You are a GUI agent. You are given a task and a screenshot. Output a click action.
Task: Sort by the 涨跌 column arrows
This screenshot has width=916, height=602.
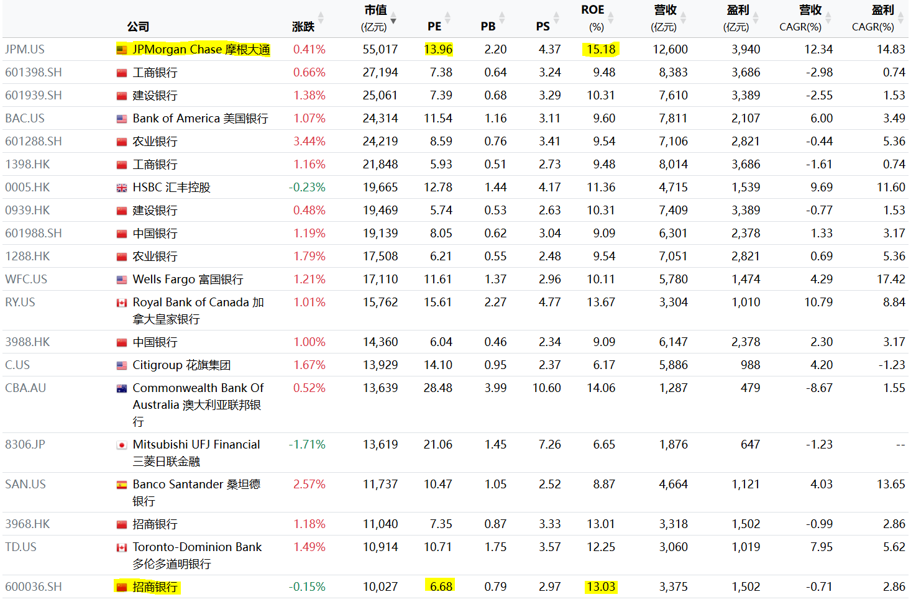pos(321,18)
